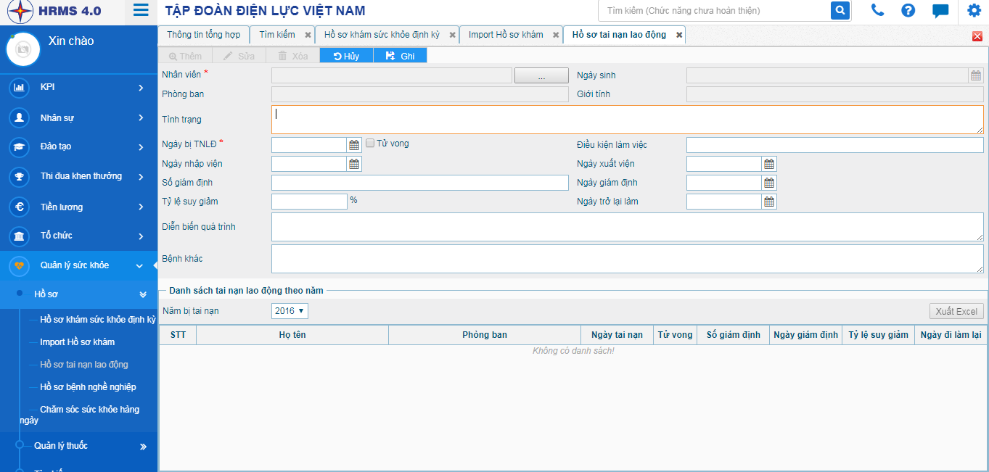Click the Nhân sự person icon
Viewport: 989px width, 472px height.
[x=19, y=117]
